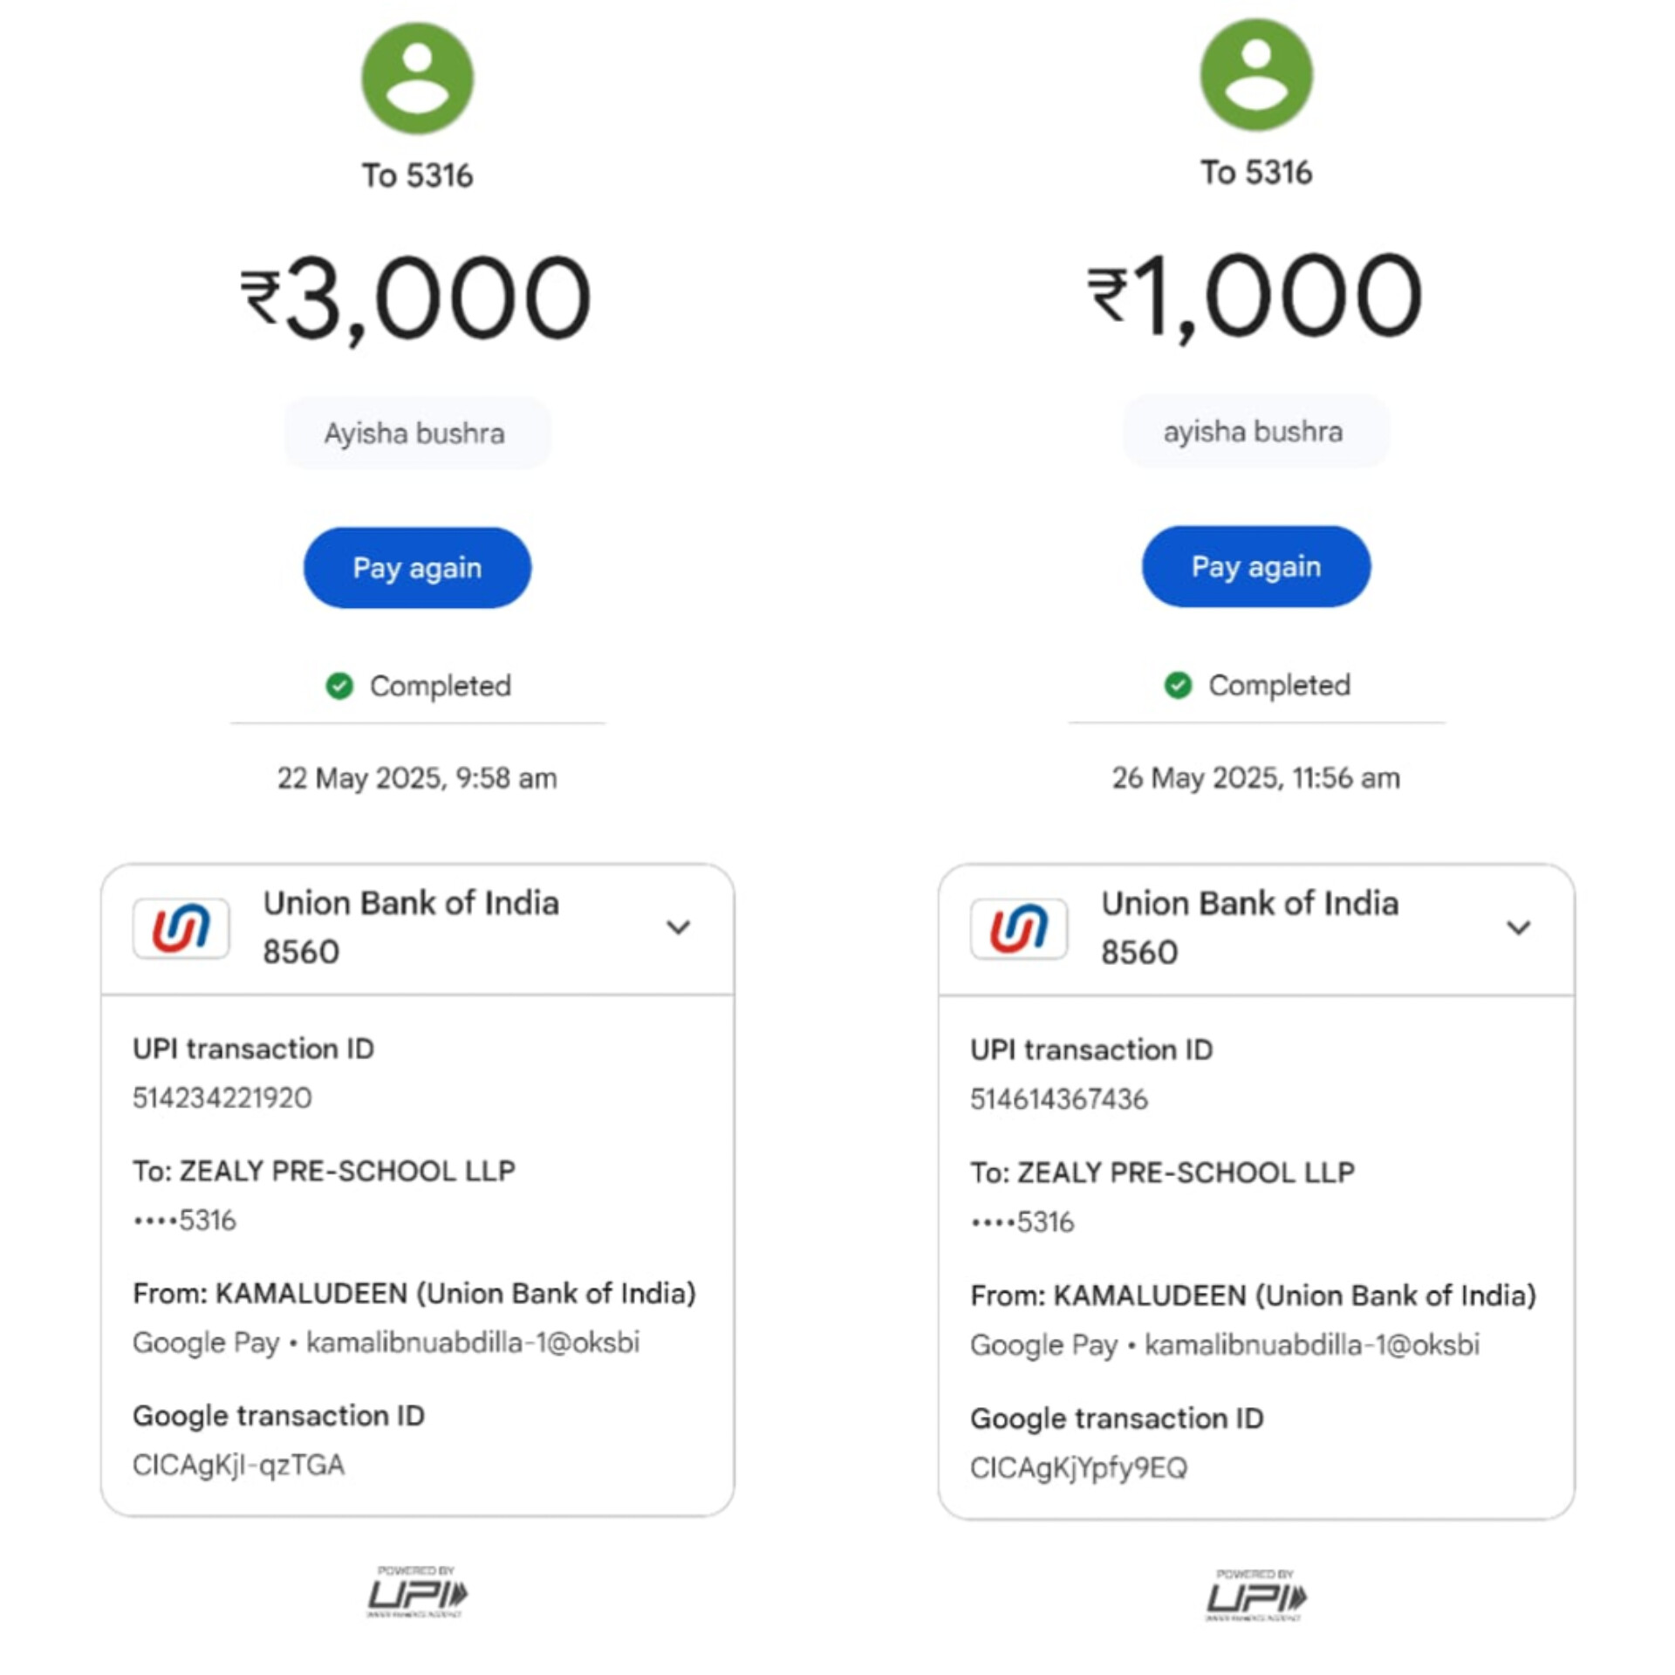Viewport: 1675px width, 1675px height.
Task: Select UPI transaction ID 514614367436
Action: pos(1059,1099)
